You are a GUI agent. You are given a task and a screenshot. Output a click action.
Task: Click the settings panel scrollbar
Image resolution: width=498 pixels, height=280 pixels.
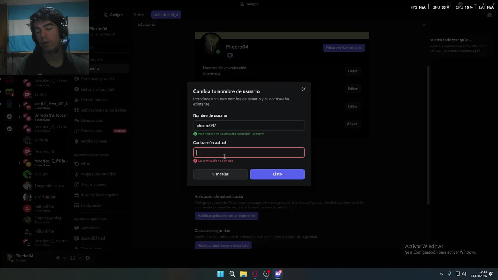[x=429, y=135]
